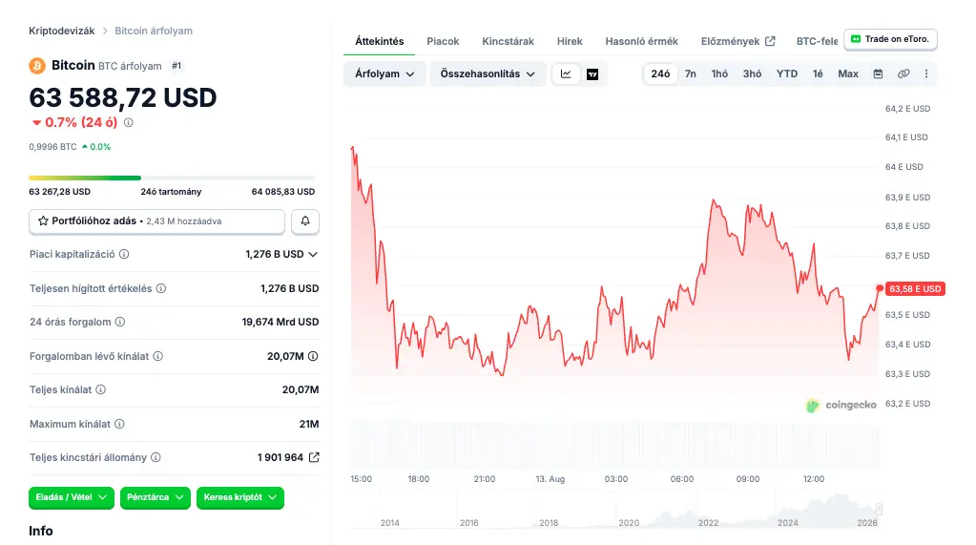
Task: Click the eToro logo icon
Action: tap(856, 39)
